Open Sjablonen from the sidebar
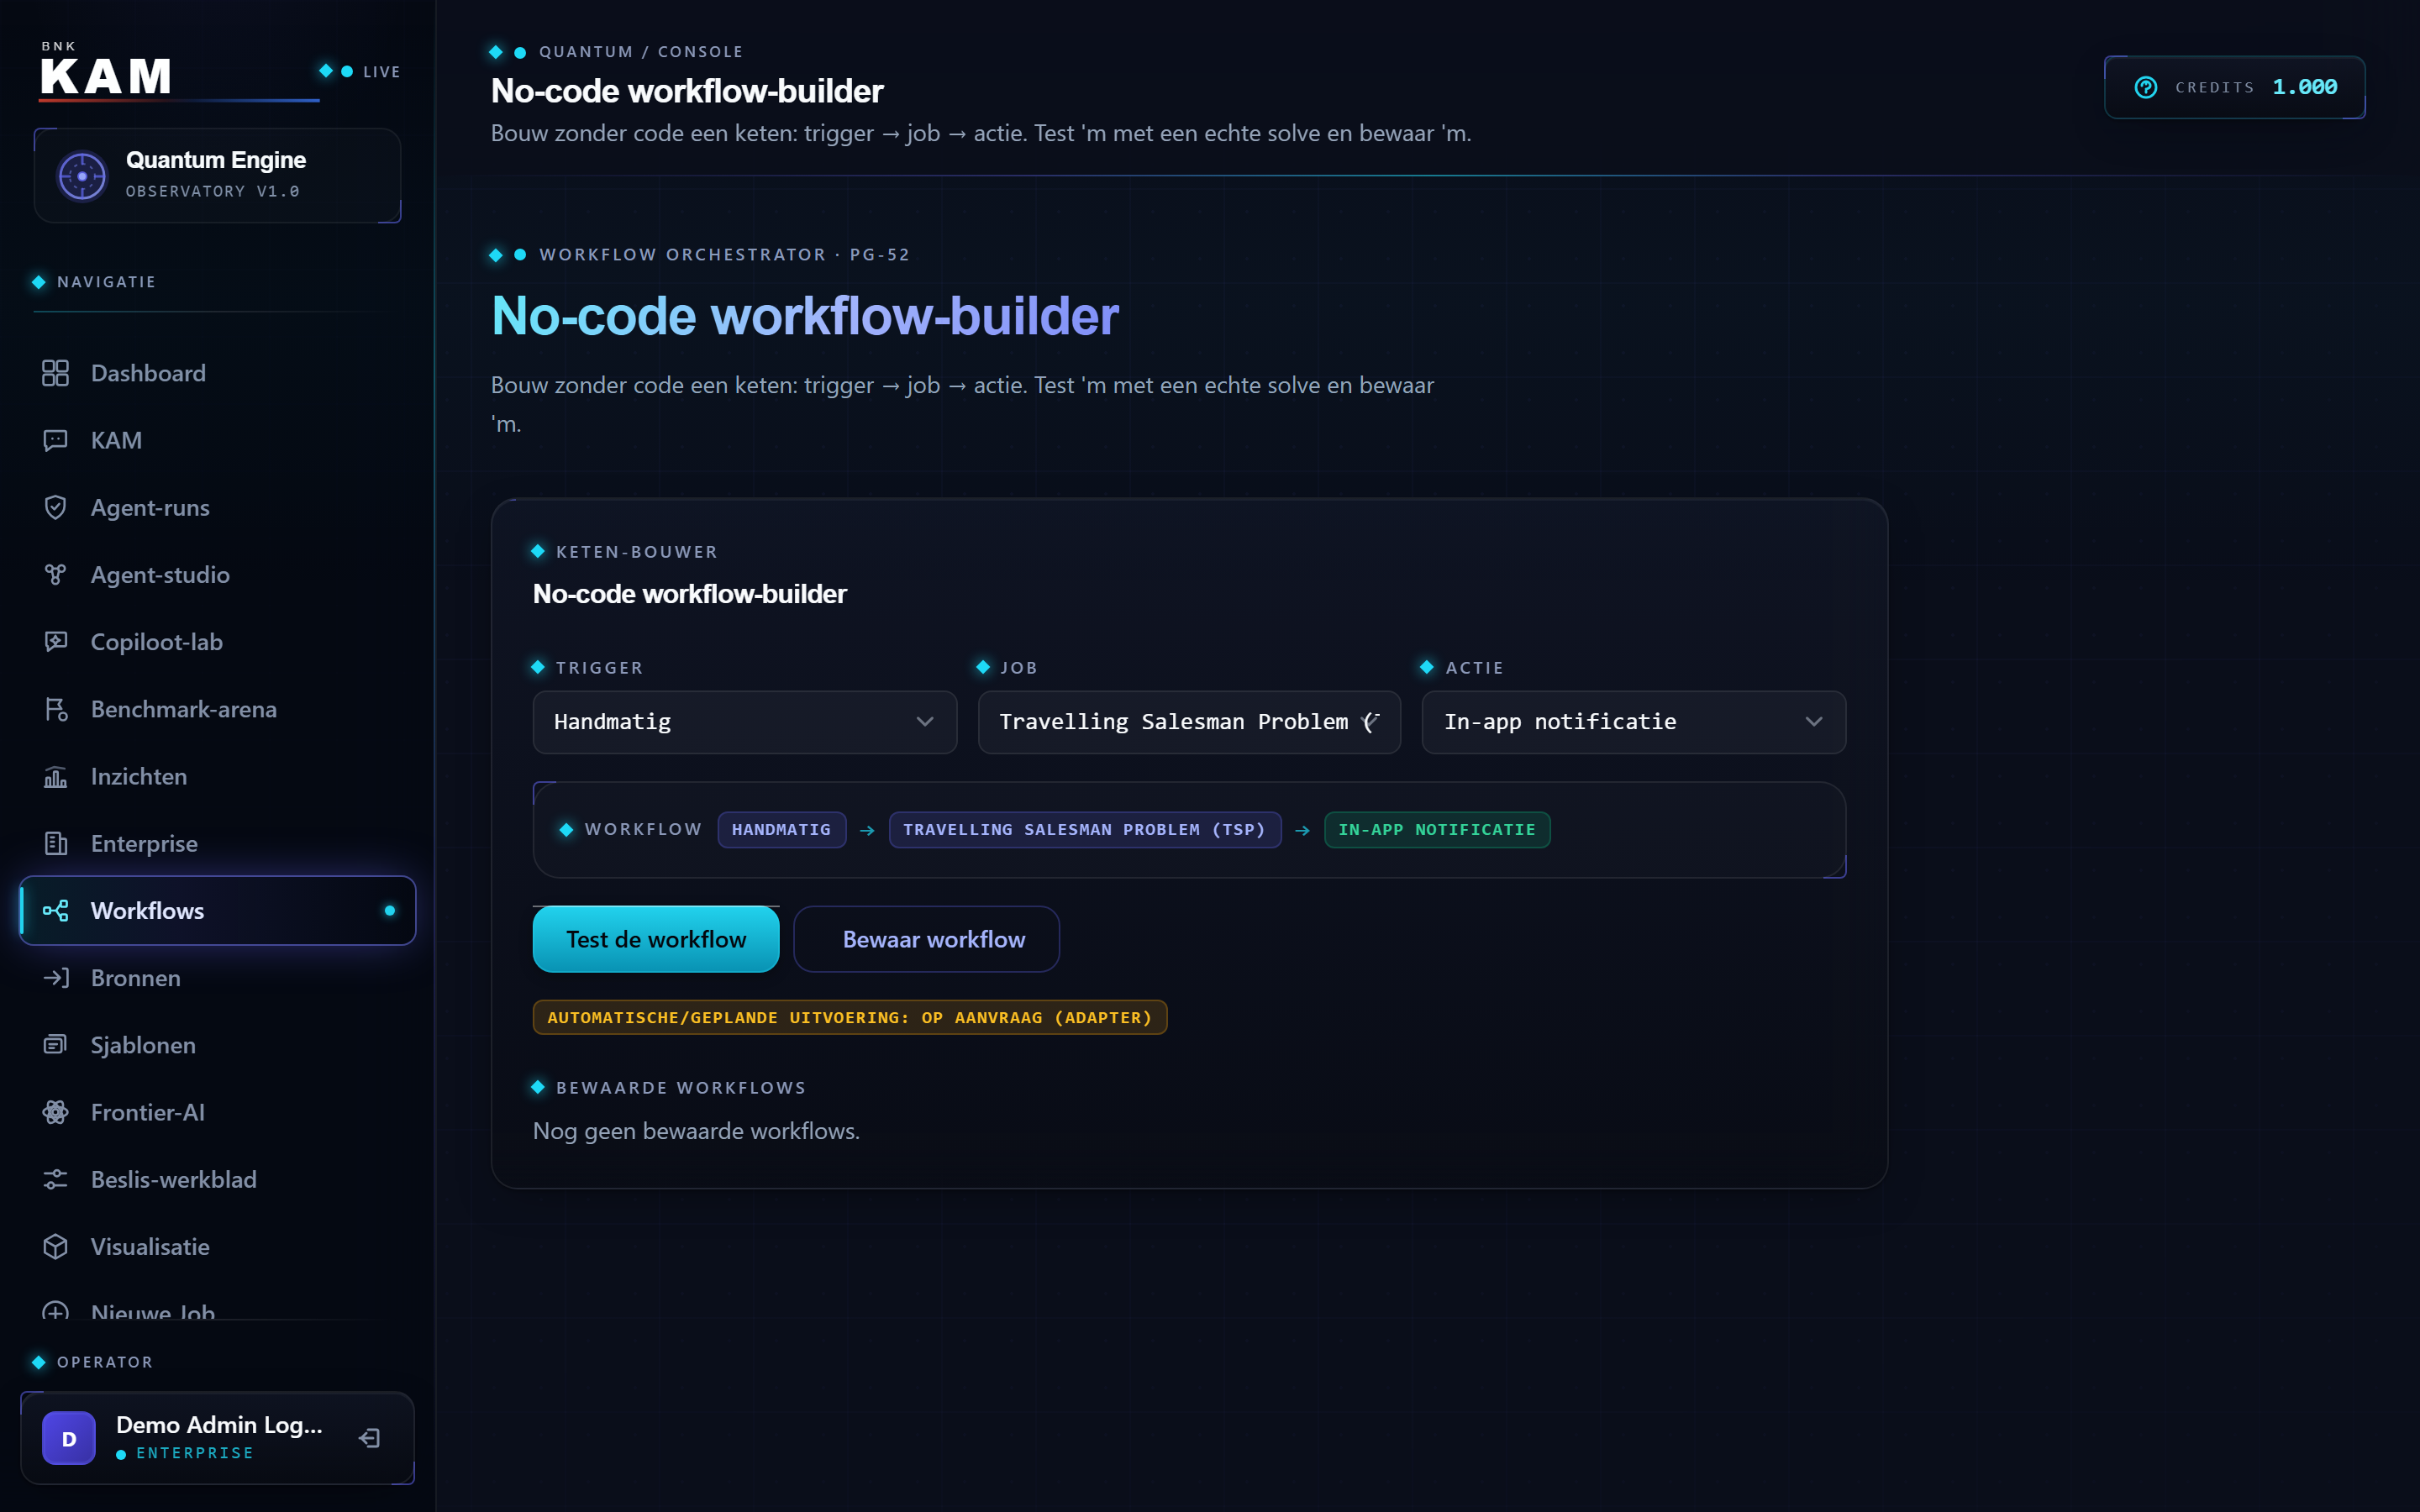 pyautogui.click(x=217, y=1044)
